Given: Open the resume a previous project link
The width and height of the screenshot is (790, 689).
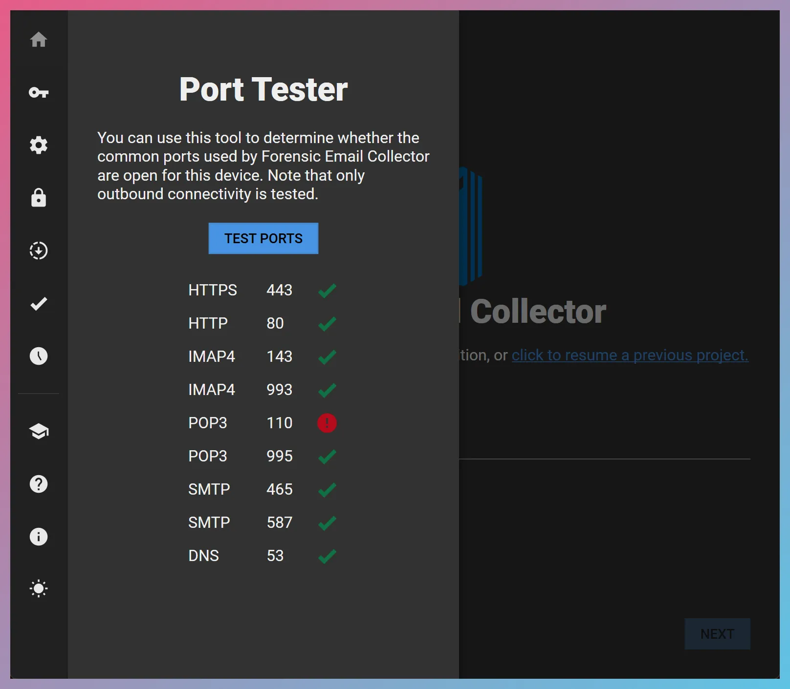Looking at the screenshot, I should (x=629, y=355).
